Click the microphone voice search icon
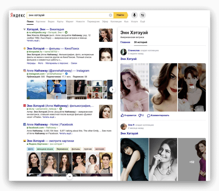219x191 pixels. 134,15
